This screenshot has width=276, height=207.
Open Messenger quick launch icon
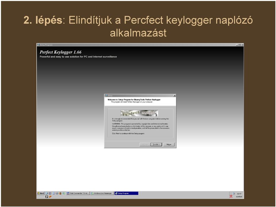coord(64,193)
